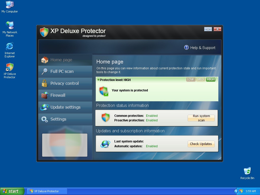Select the HIGH protection level
The height and width of the screenshot is (195, 260).
(x=211, y=79)
